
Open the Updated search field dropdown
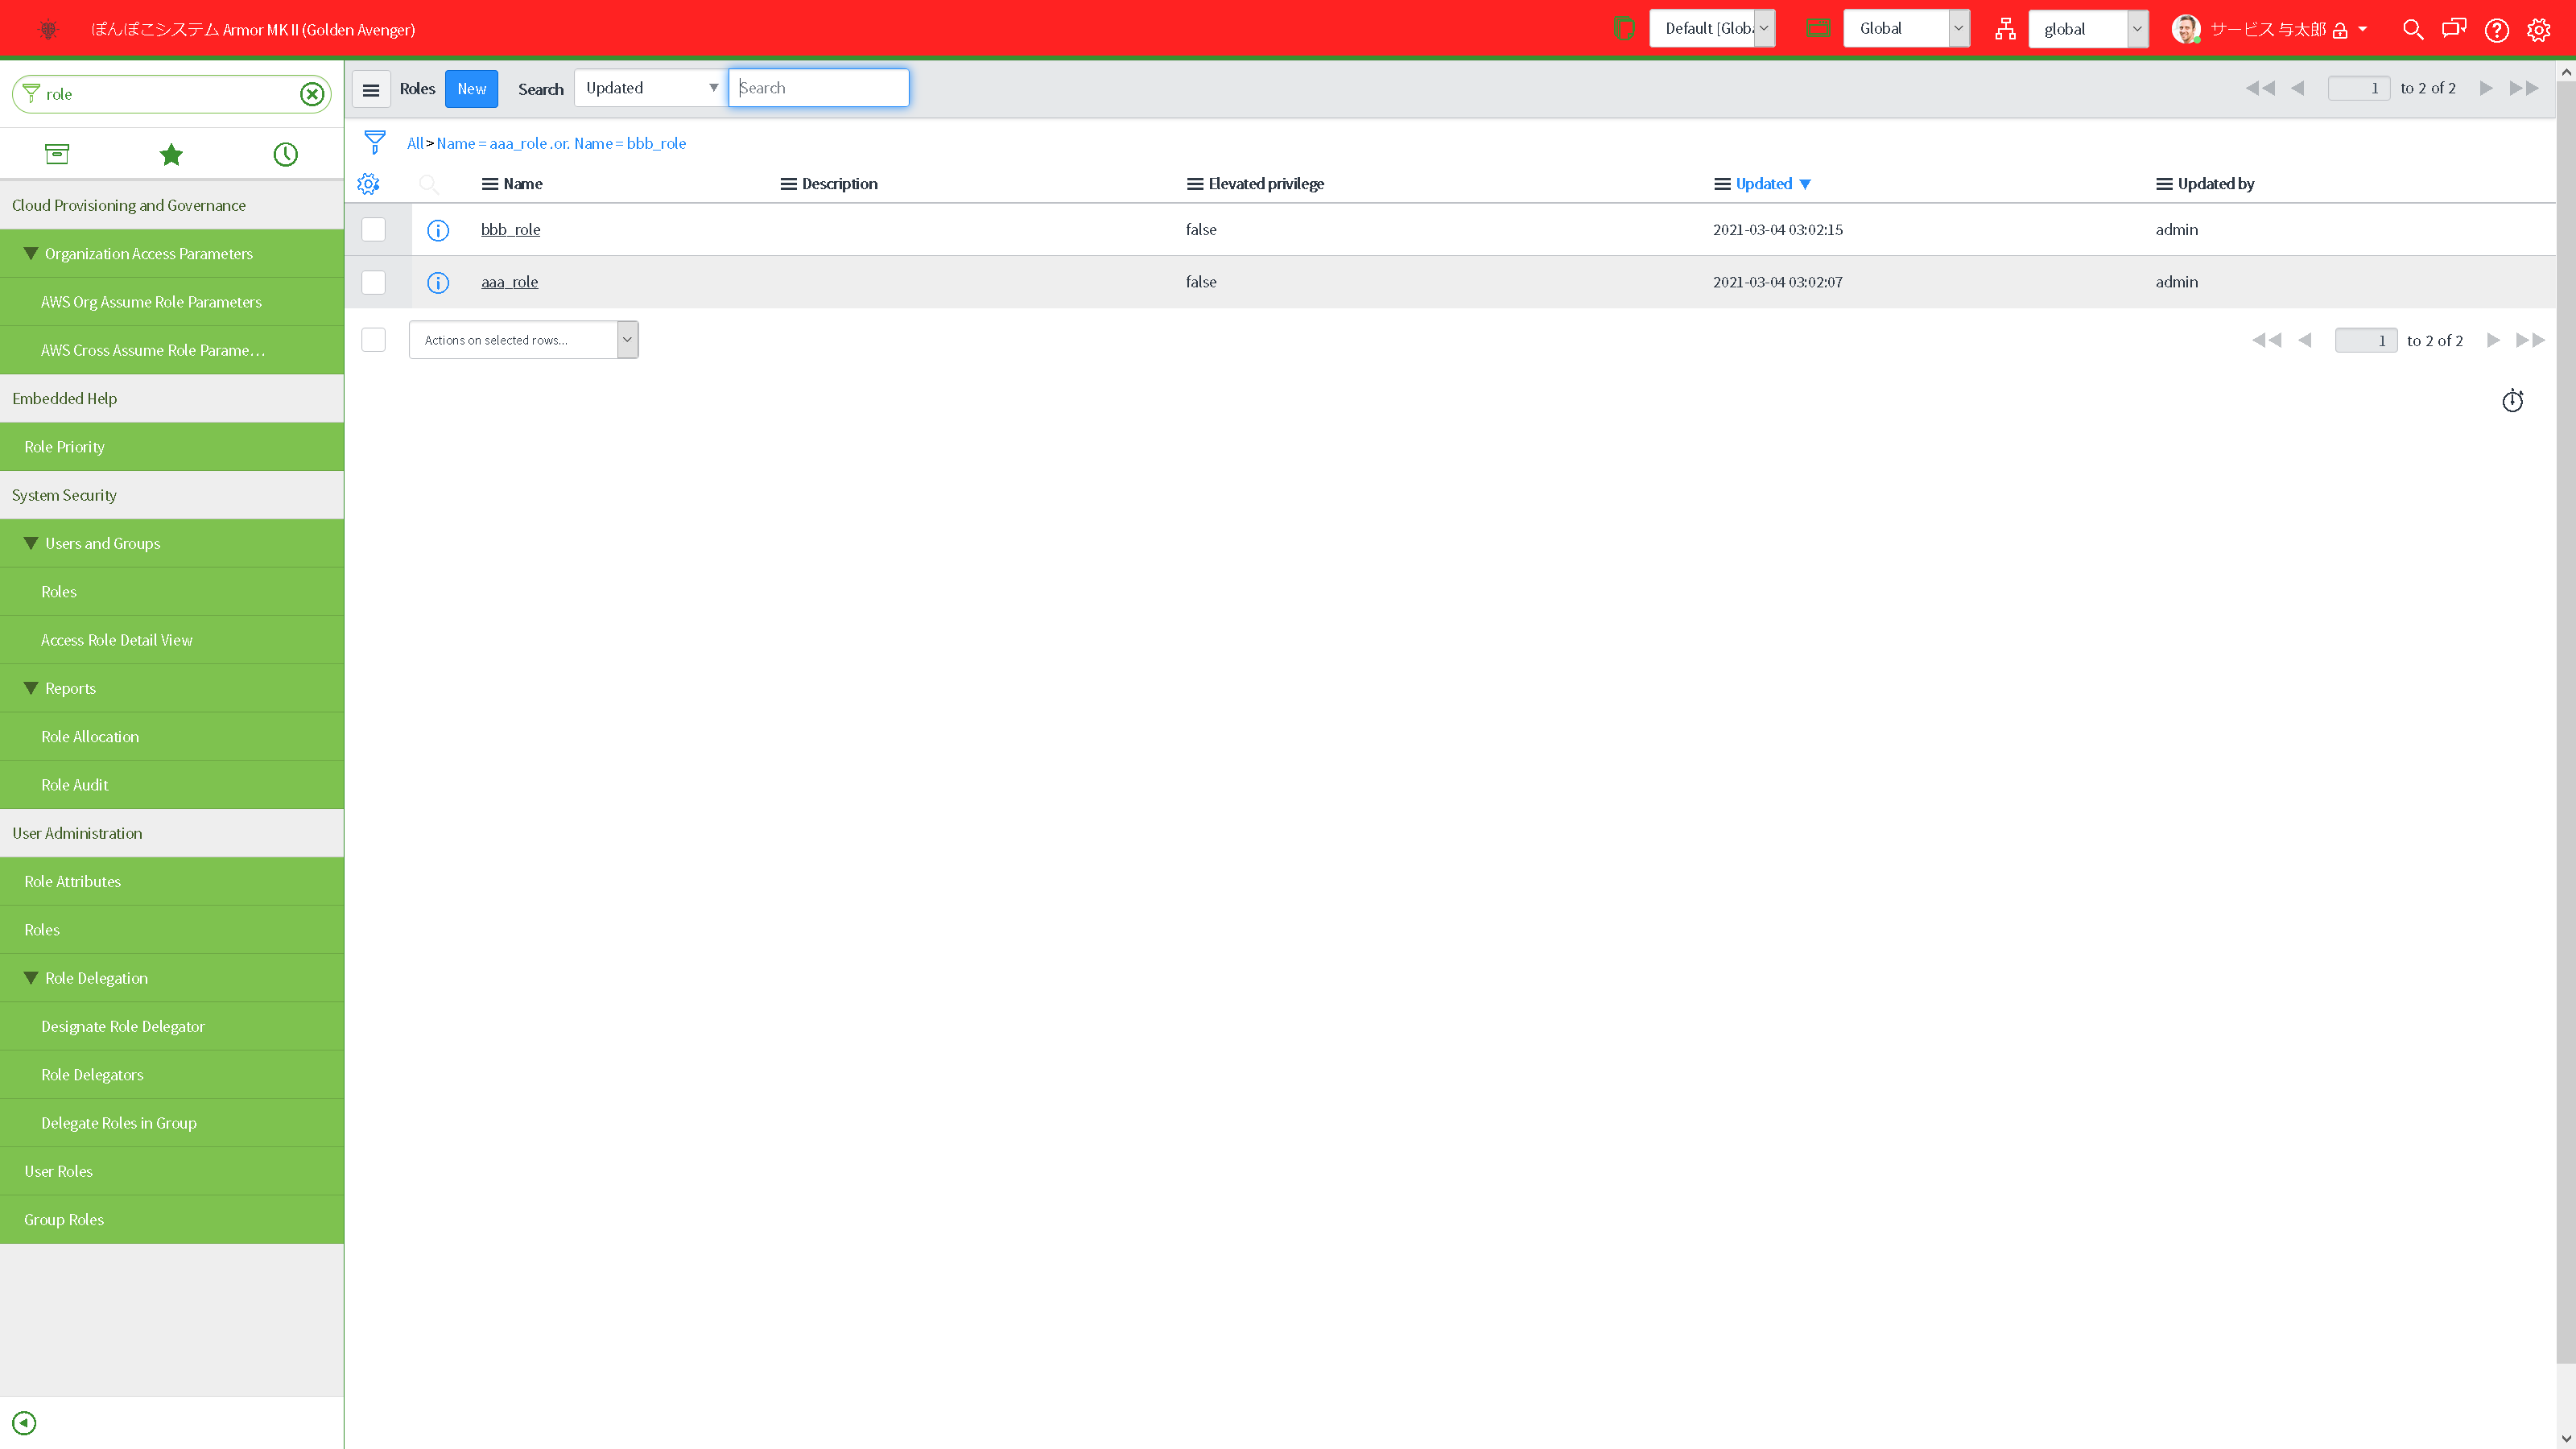tap(650, 88)
